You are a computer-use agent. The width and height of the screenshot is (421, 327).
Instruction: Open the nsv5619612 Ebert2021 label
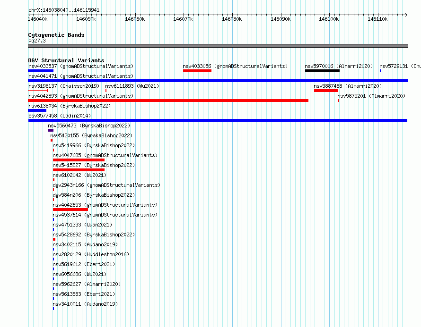click(x=84, y=264)
